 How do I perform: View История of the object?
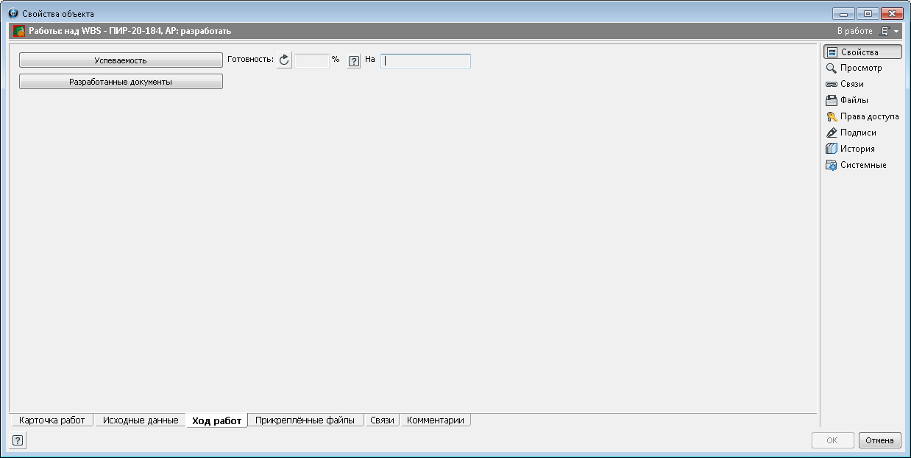pyautogui.click(x=850, y=149)
